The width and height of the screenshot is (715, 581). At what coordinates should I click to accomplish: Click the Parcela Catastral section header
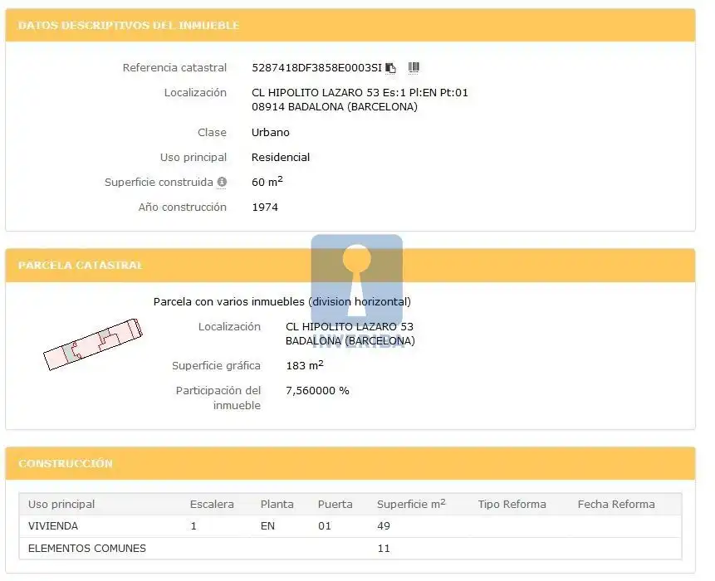[81, 266]
